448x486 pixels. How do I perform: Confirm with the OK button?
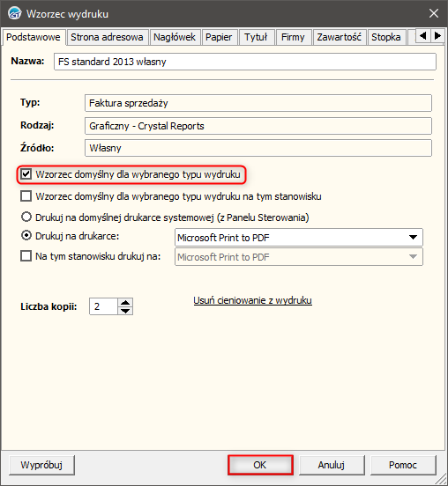click(x=260, y=465)
